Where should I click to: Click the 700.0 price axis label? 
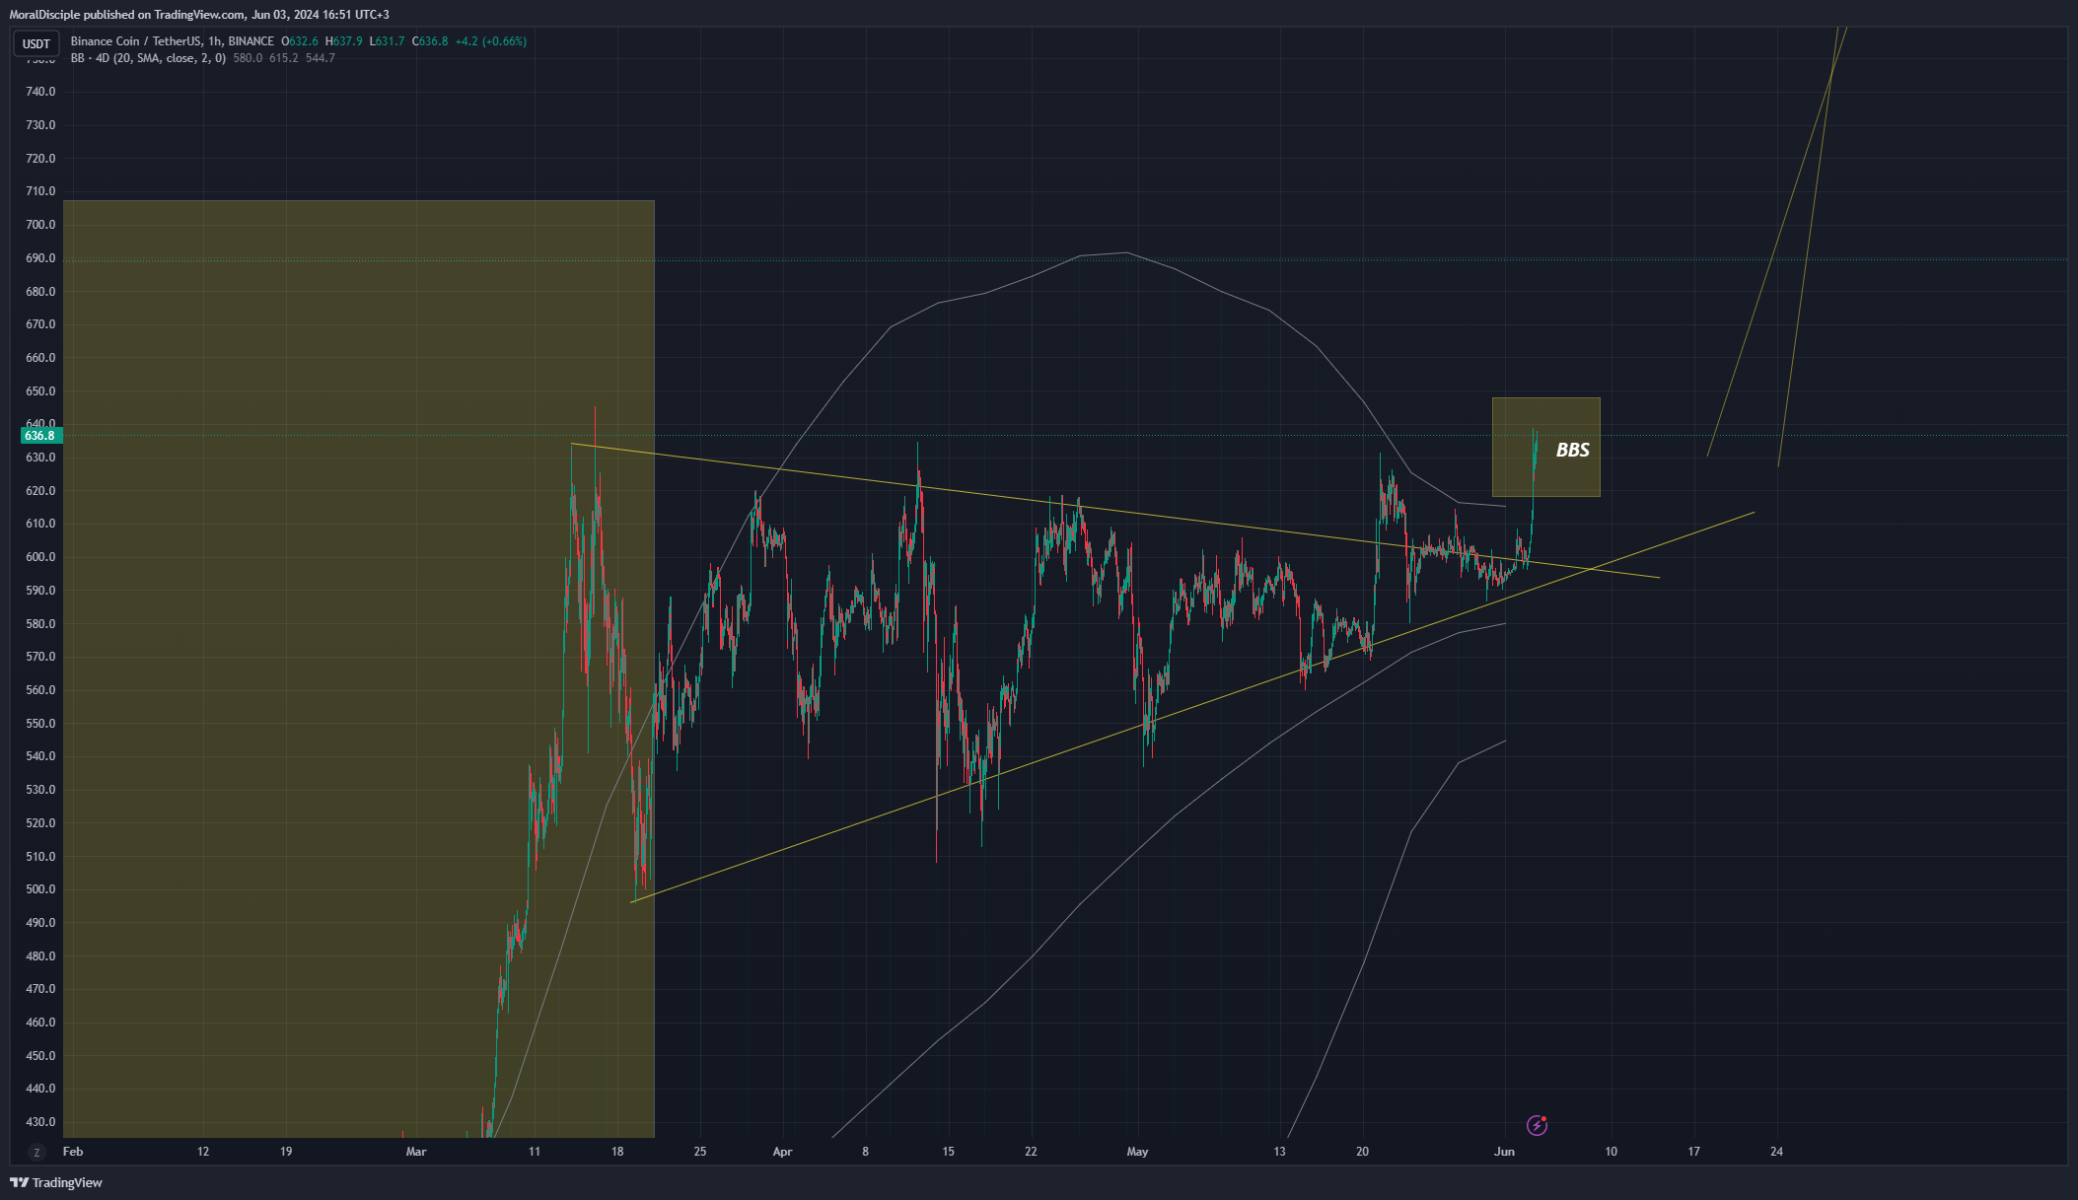pyautogui.click(x=40, y=225)
